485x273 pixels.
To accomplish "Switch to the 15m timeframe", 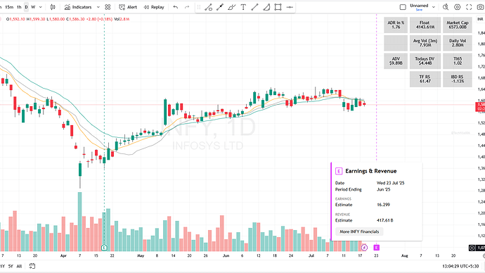I will click(x=9, y=7).
